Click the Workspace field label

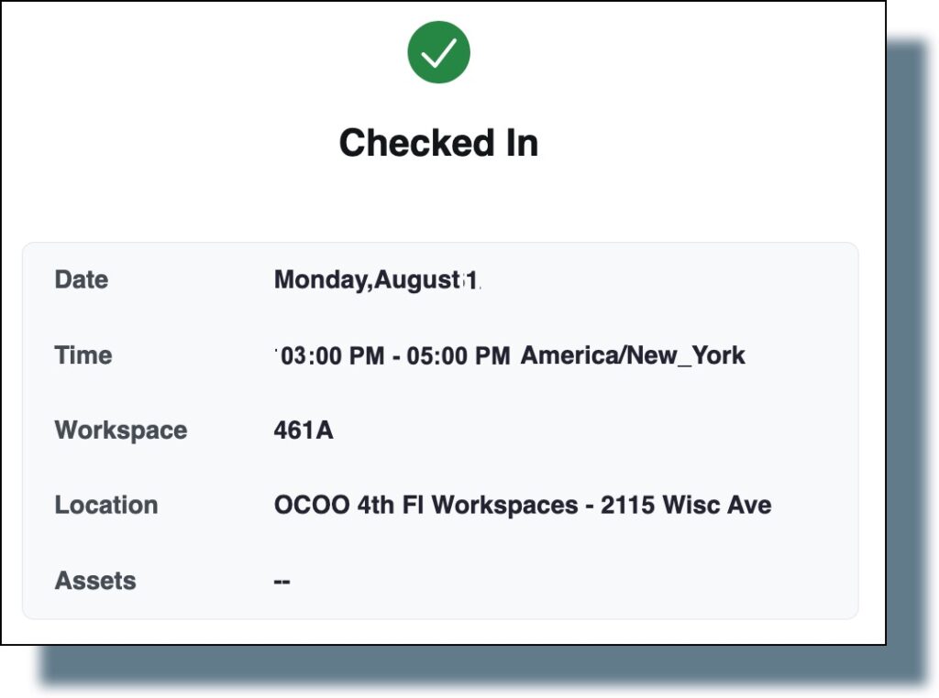(120, 431)
